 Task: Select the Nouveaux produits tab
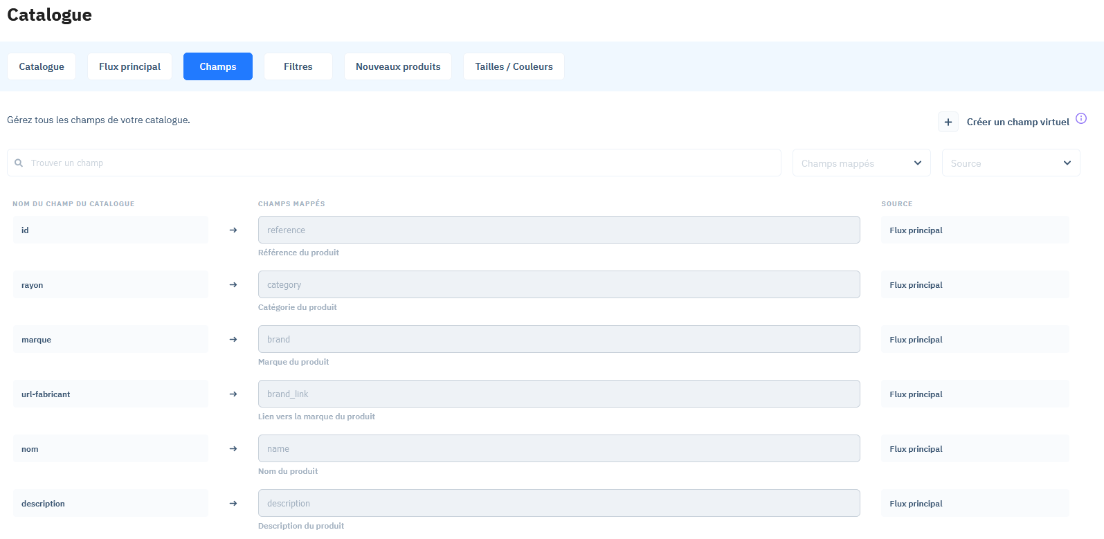[398, 66]
